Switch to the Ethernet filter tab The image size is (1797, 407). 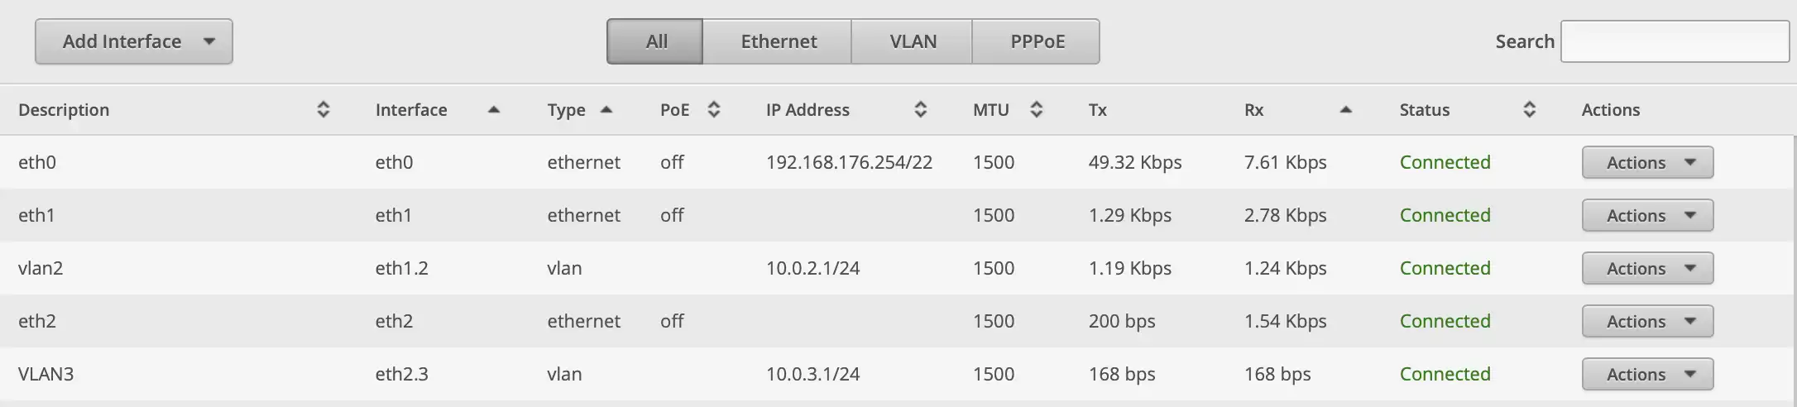coord(778,41)
